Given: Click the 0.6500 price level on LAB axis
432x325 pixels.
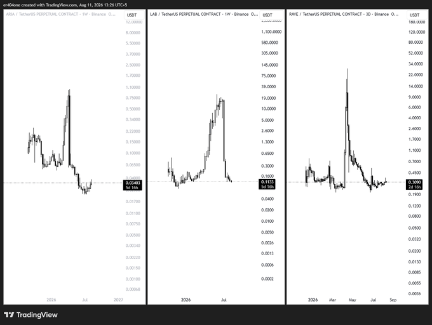Looking at the screenshot, I should click(267, 153).
